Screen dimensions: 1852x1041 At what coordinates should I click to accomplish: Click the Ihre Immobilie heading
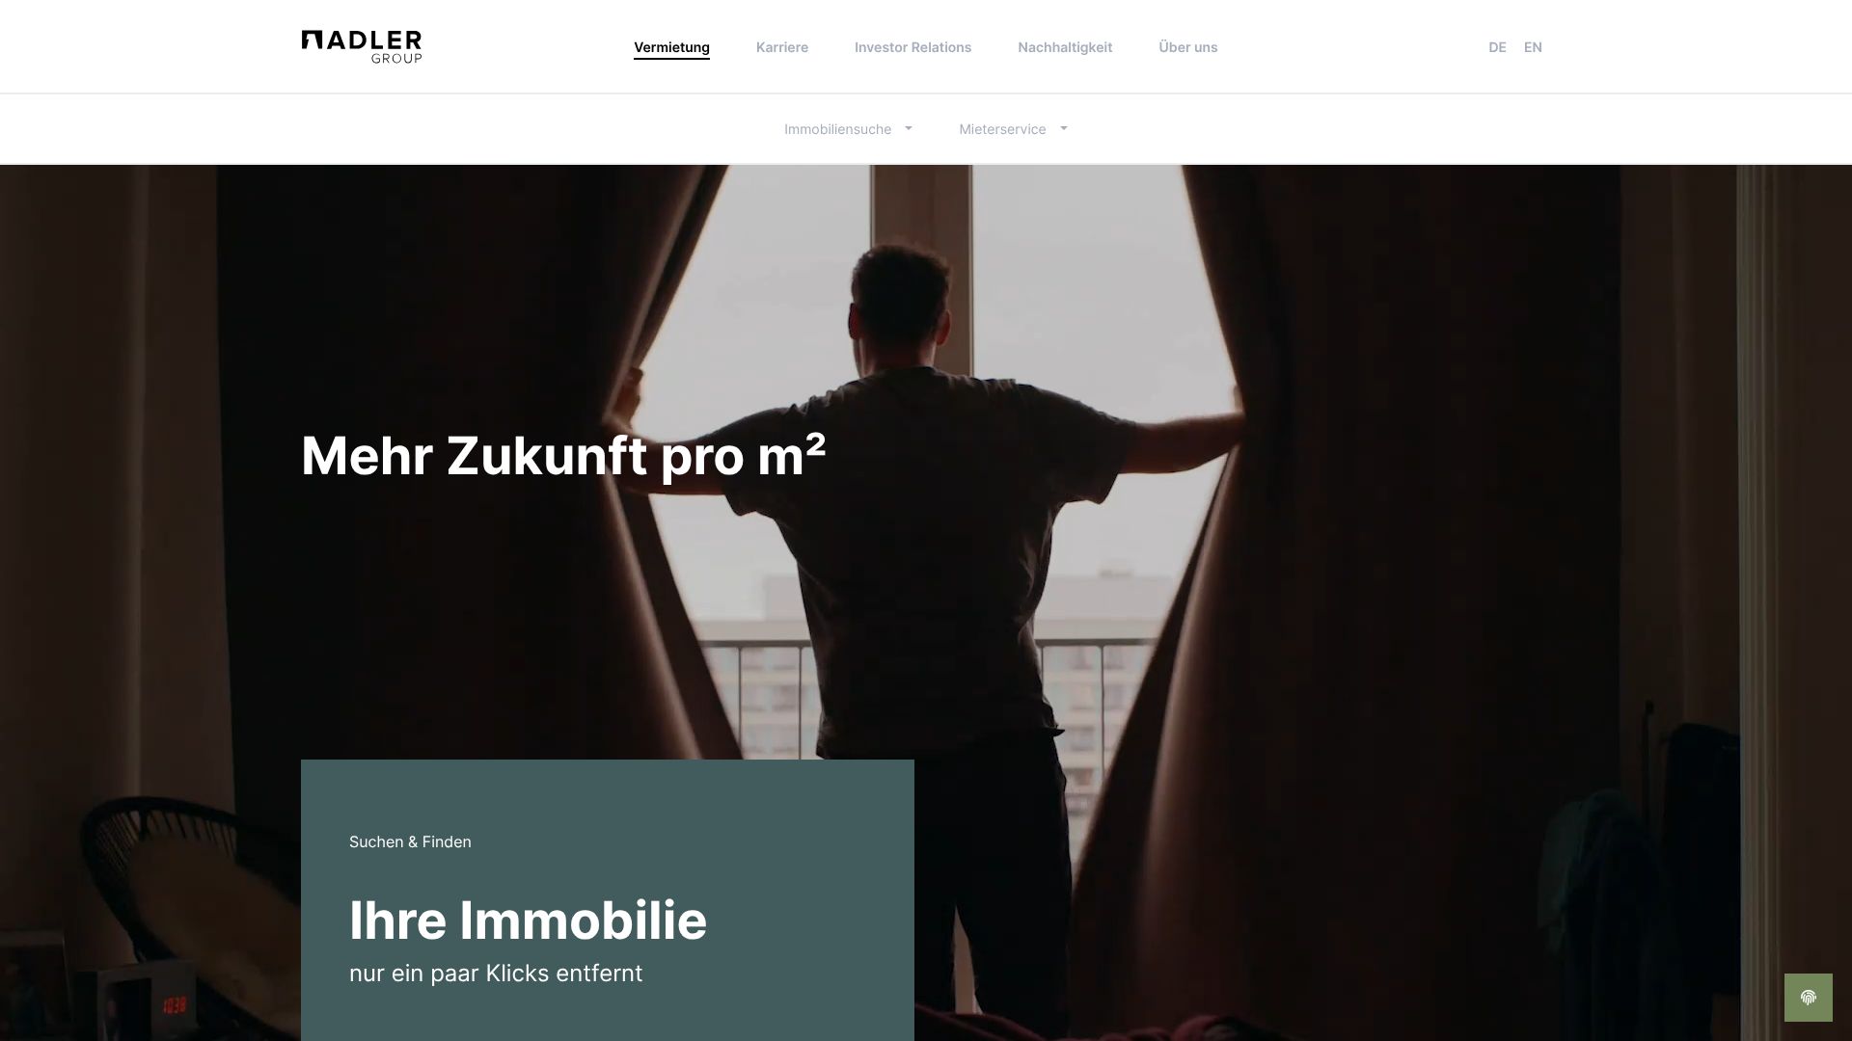click(x=528, y=920)
